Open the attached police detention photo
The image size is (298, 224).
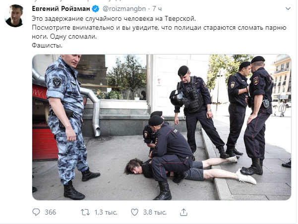point(162,127)
